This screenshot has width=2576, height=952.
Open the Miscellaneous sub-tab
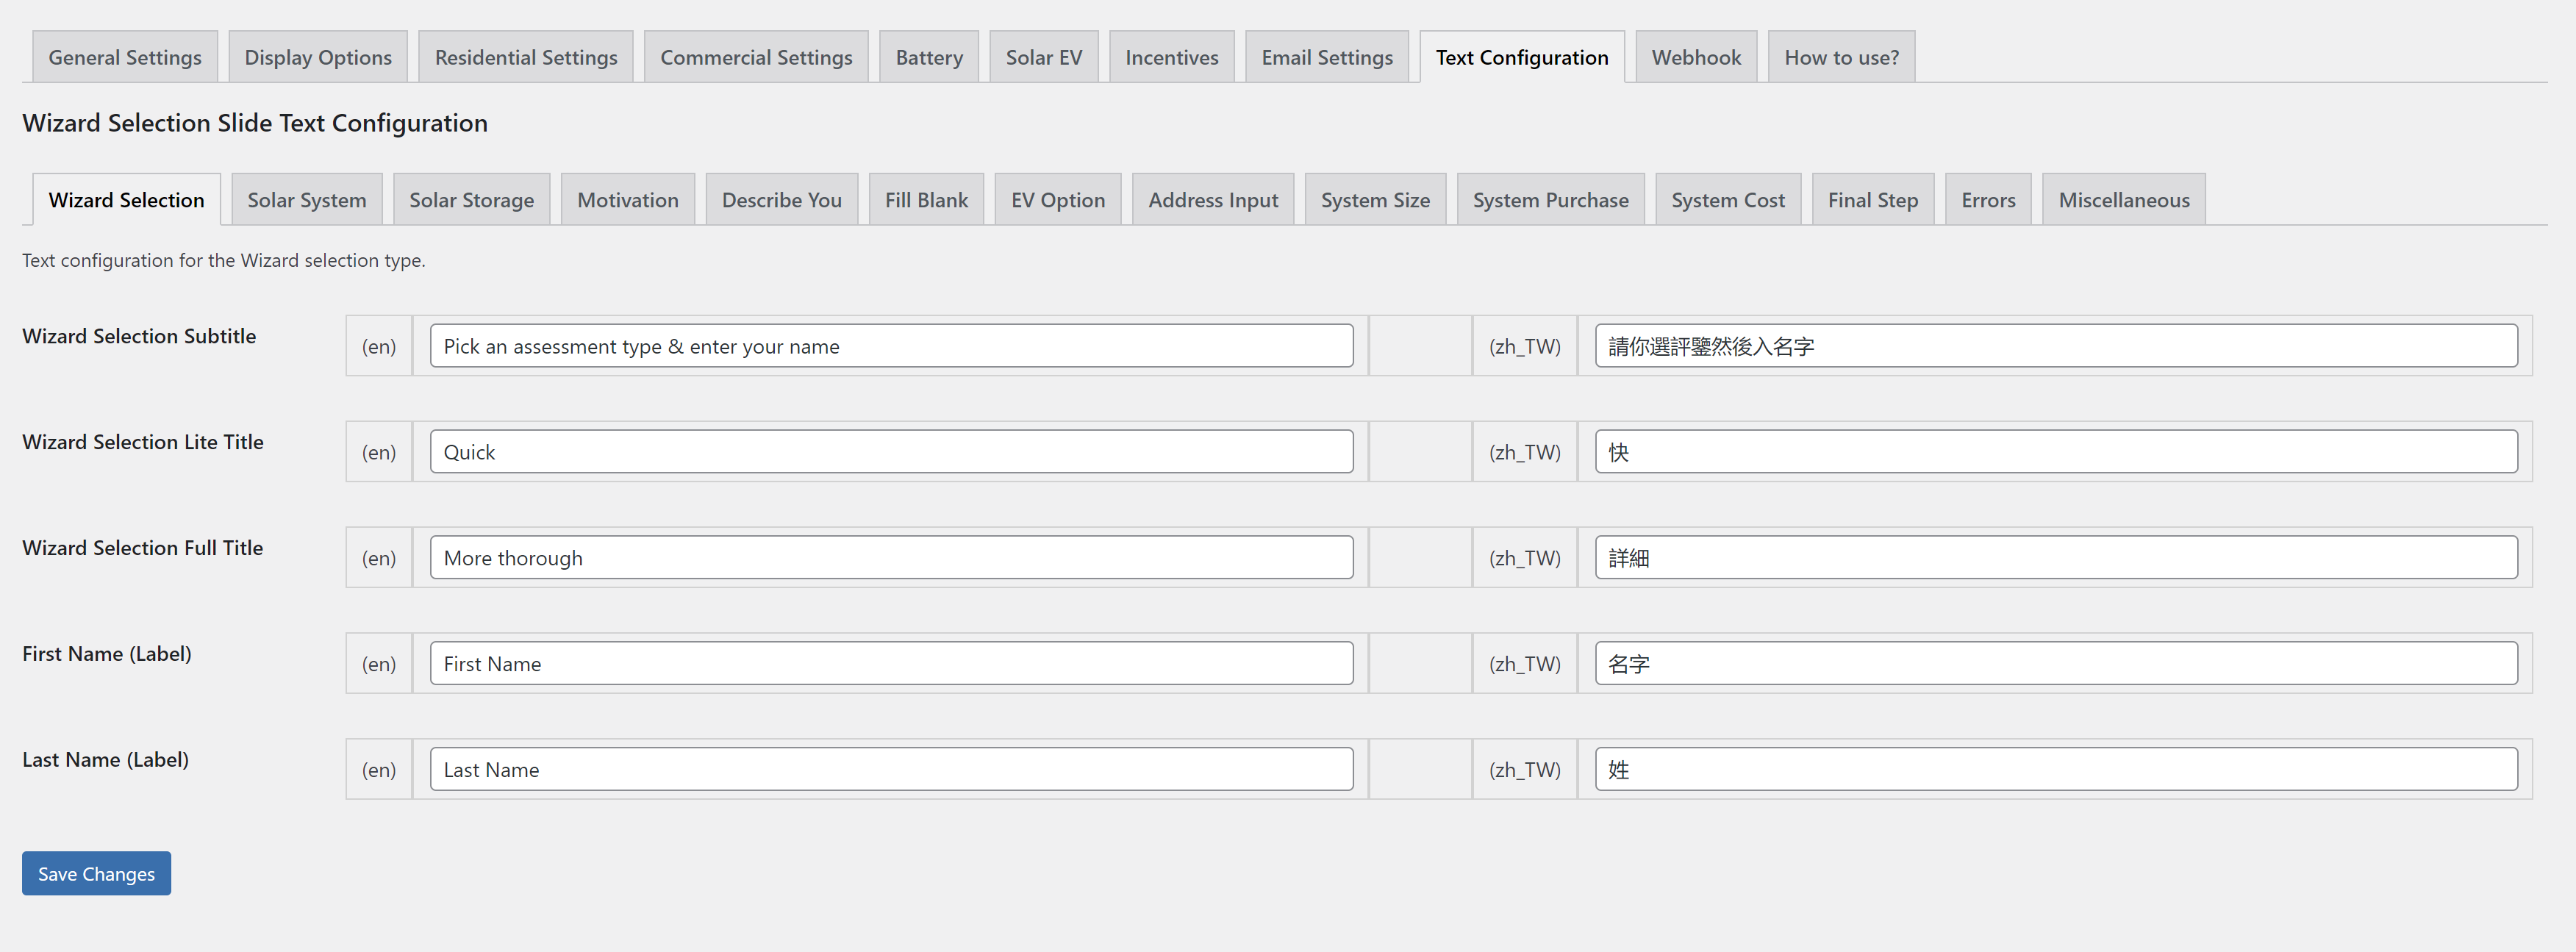click(x=2123, y=200)
